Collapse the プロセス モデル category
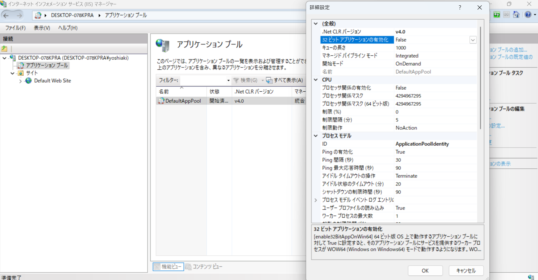This screenshot has height=280, width=538. 316,136
